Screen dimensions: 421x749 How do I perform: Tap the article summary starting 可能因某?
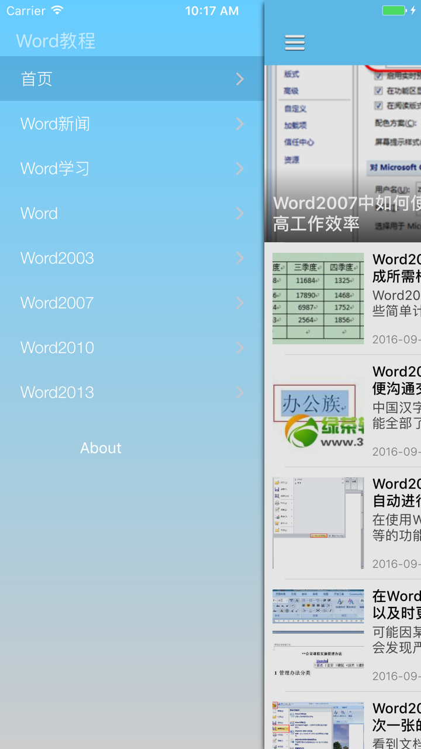(396, 640)
